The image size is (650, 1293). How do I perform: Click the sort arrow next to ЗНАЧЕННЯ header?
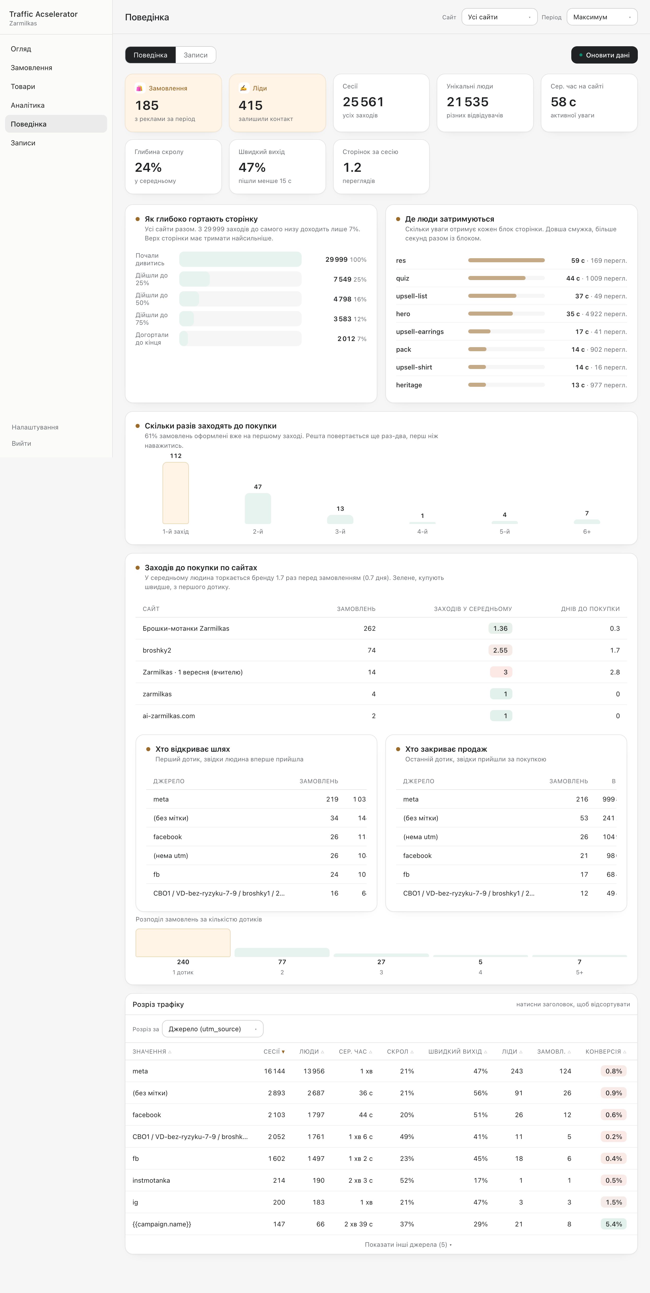(170, 1052)
